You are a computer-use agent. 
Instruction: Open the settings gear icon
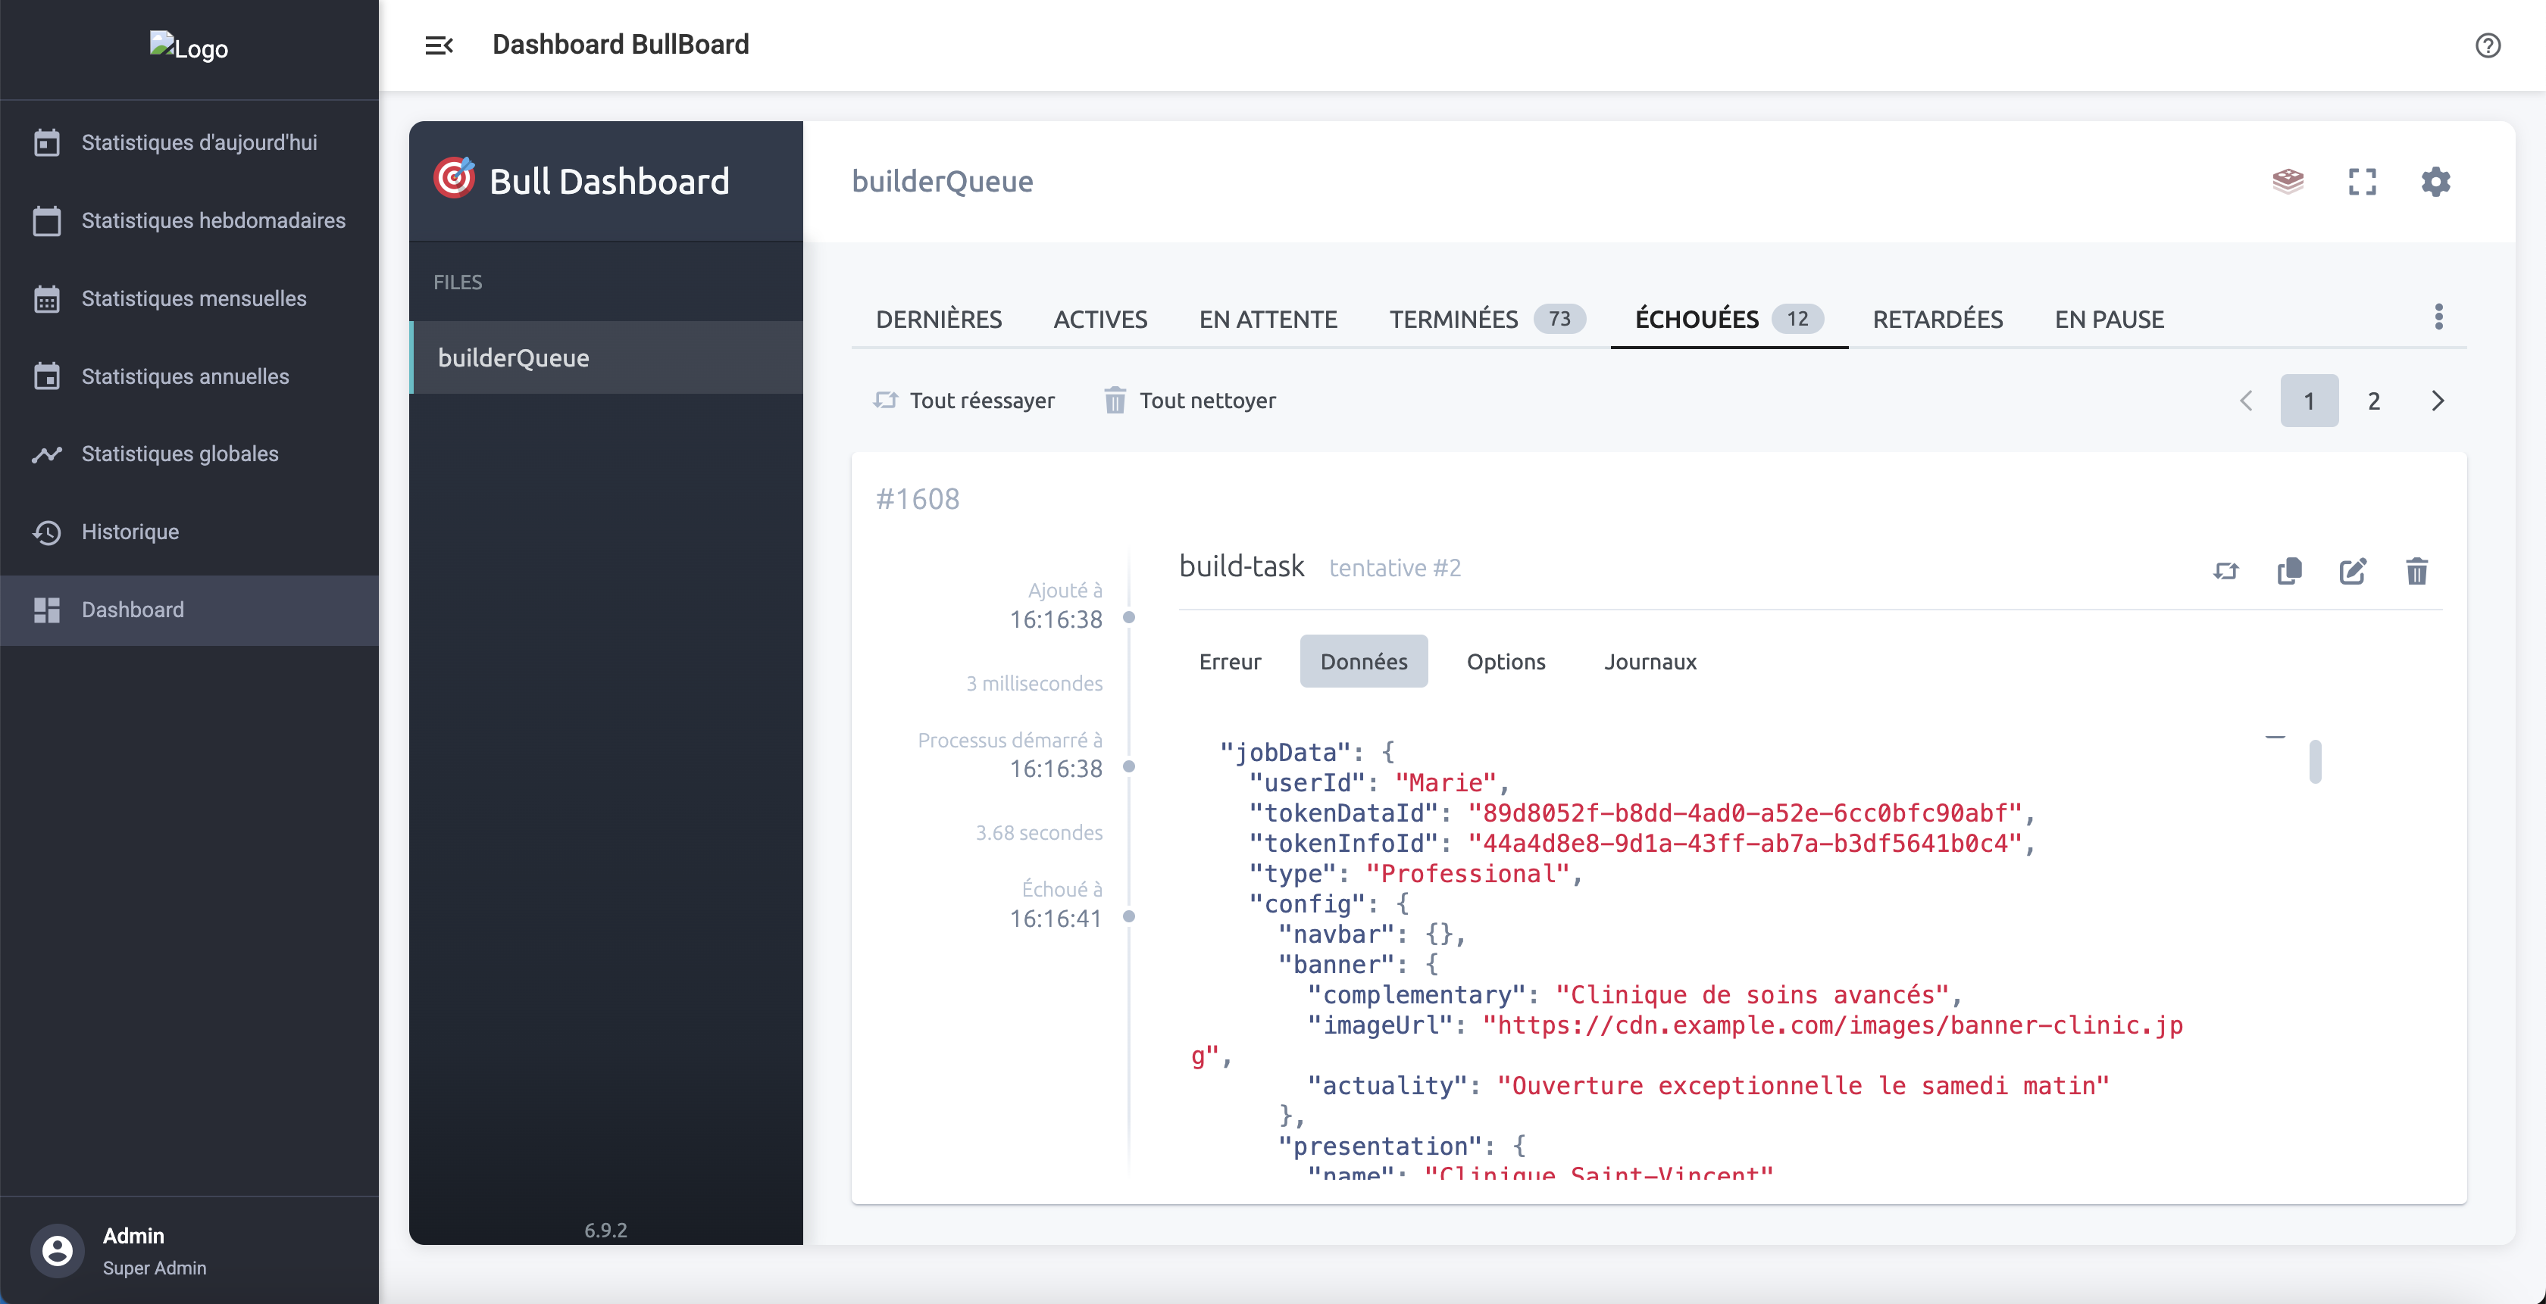coord(2435,181)
